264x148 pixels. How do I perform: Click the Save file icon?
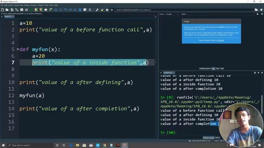[12, 10]
